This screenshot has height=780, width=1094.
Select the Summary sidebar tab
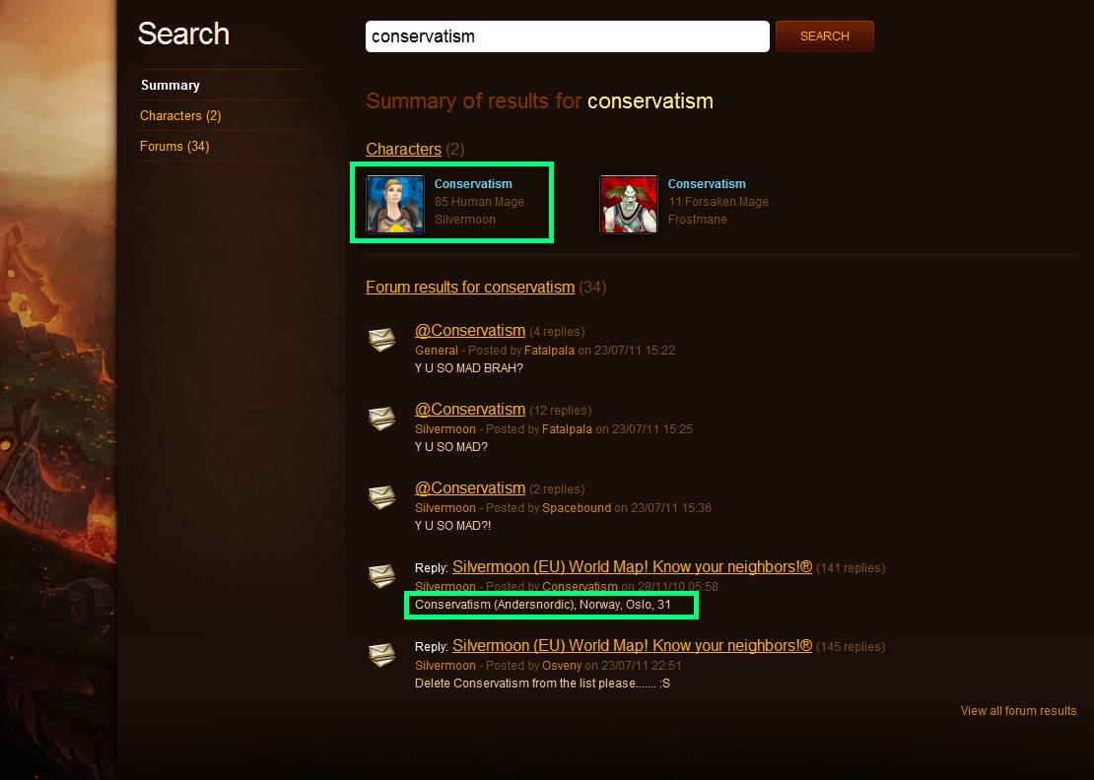(171, 85)
